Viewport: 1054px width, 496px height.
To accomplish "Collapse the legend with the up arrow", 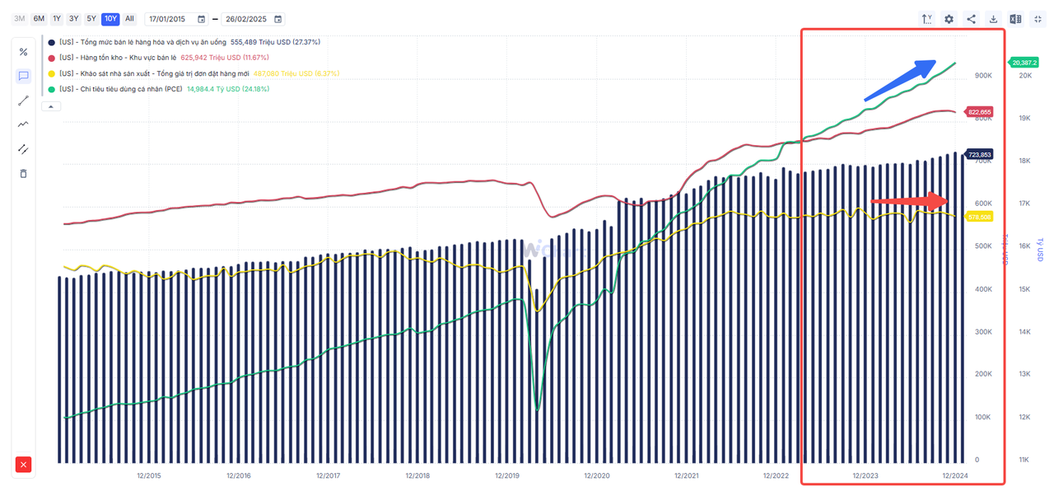I will pos(51,106).
